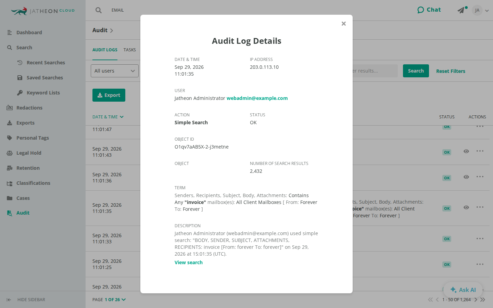
Task: Click the eye icon on the 11:01:43 row
Action: tap(466, 151)
